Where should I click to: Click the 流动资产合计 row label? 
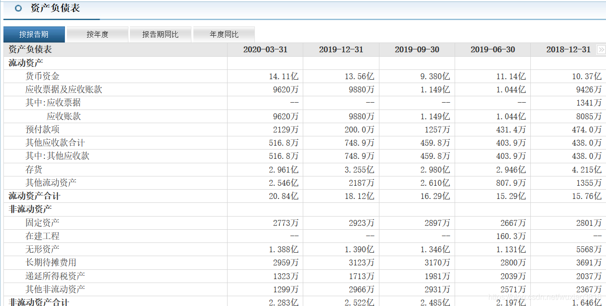[35, 196]
